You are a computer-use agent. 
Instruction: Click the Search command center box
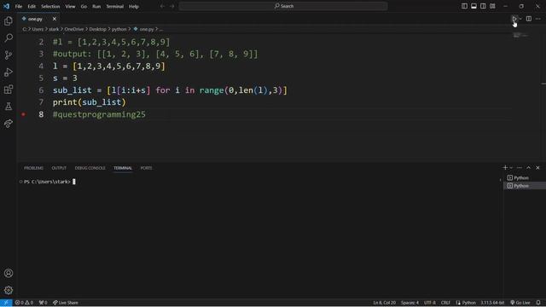[283, 6]
